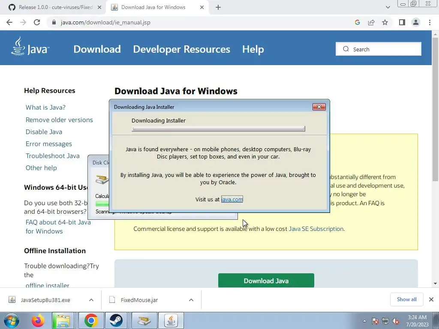Open FAQ about 64-bit Java link
The width and height of the screenshot is (439, 329).
[58, 227]
